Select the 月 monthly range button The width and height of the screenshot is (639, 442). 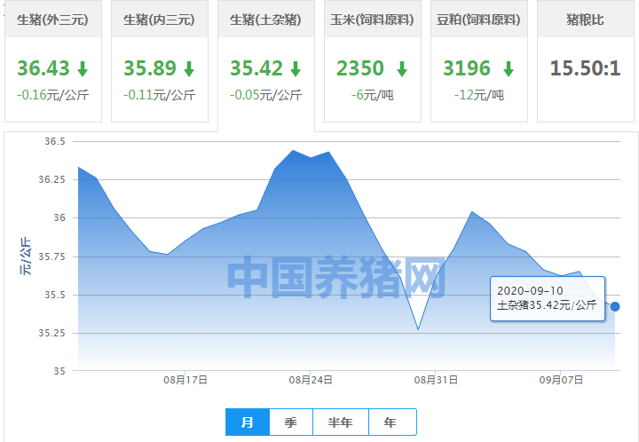(248, 422)
